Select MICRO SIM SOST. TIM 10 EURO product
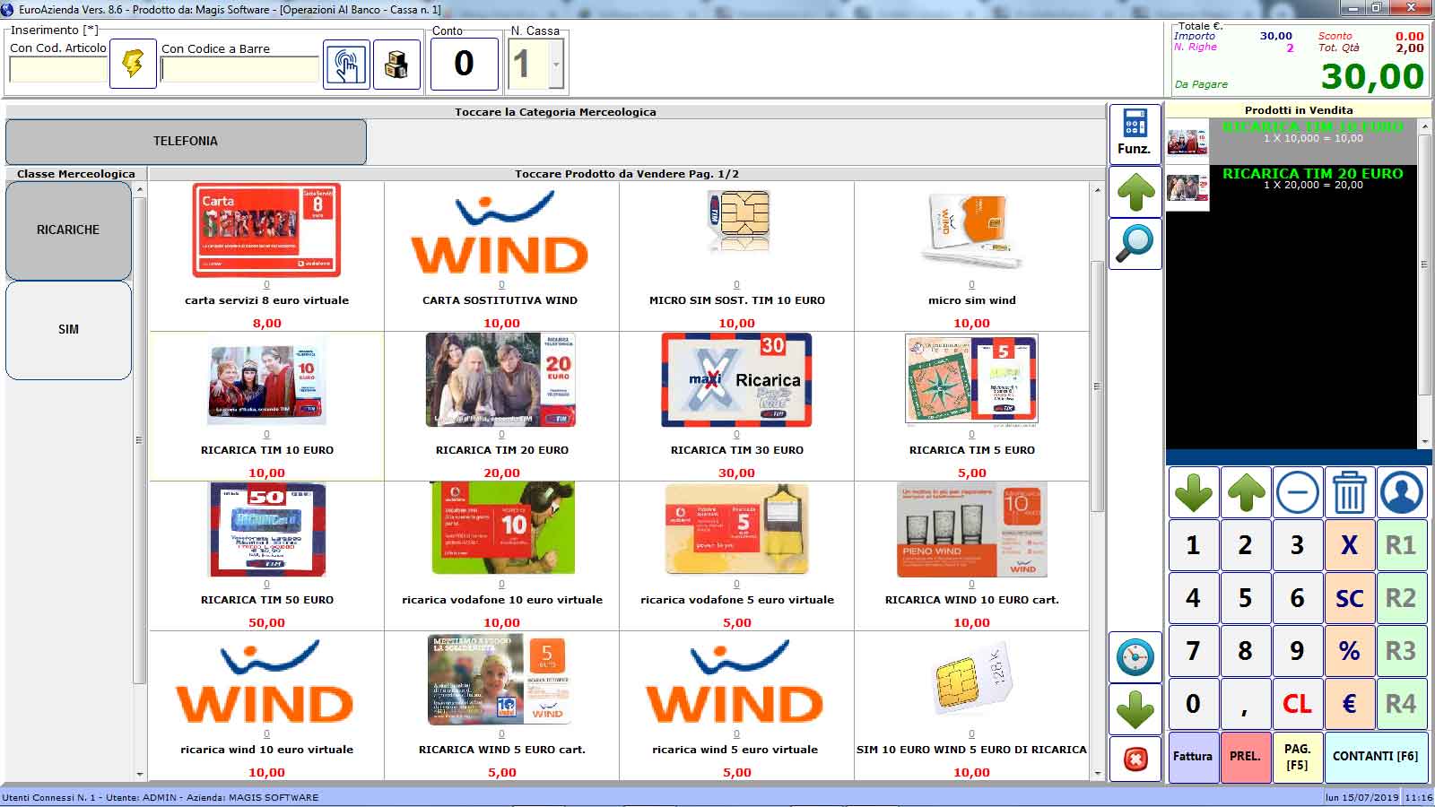This screenshot has height=807, width=1435. tap(736, 256)
